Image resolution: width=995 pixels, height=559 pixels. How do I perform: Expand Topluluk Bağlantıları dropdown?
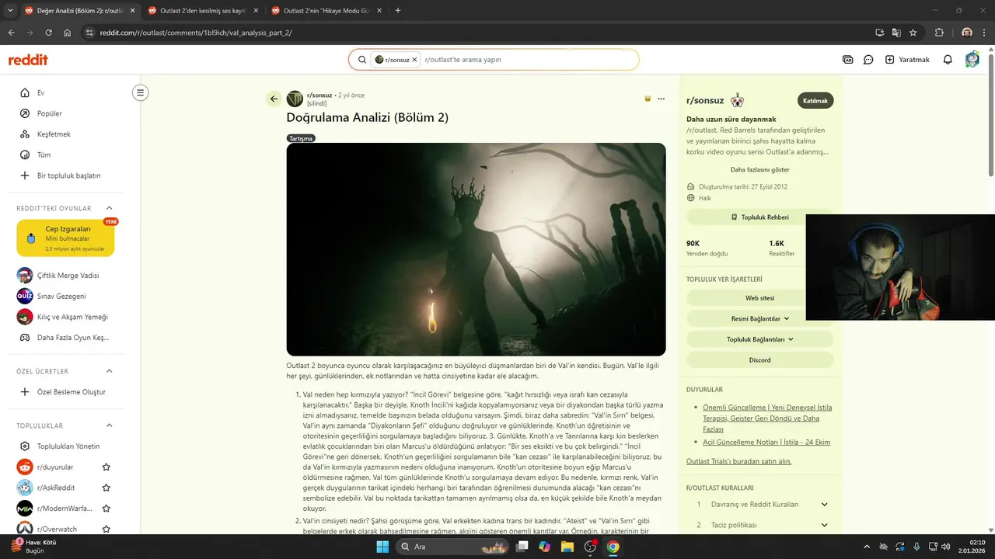(x=759, y=339)
